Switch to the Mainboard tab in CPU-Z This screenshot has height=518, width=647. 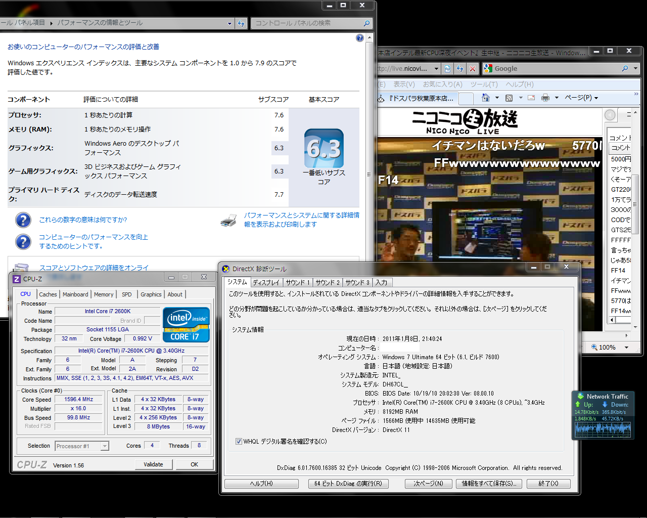coord(75,294)
